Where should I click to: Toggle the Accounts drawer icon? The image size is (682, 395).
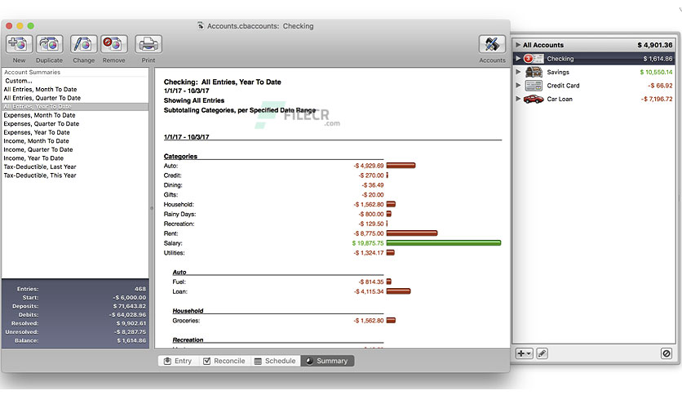click(x=493, y=44)
